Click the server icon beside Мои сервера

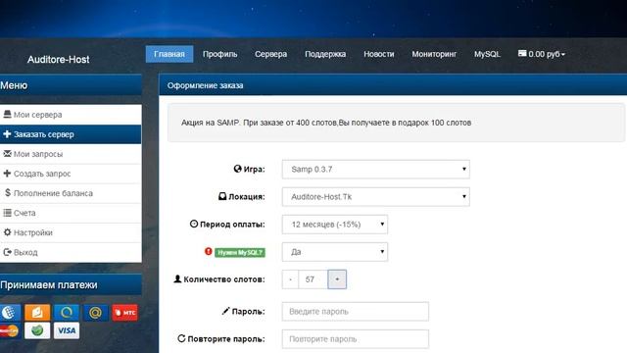coord(7,115)
